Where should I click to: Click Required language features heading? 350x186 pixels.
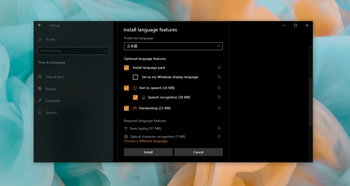click(145, 121)
